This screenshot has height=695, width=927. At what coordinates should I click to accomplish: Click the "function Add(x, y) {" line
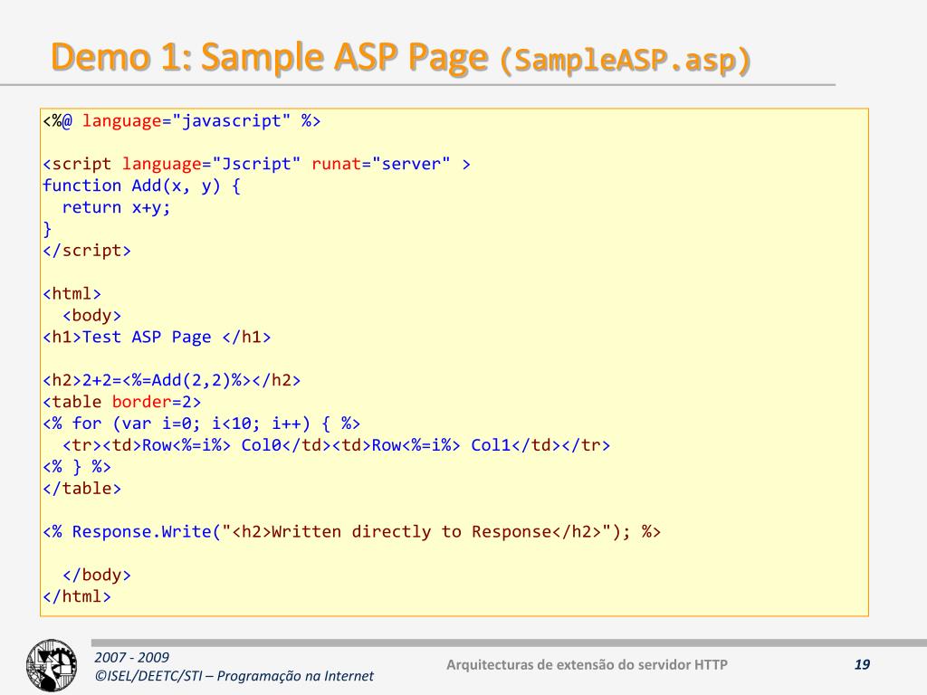coord(141,186)
